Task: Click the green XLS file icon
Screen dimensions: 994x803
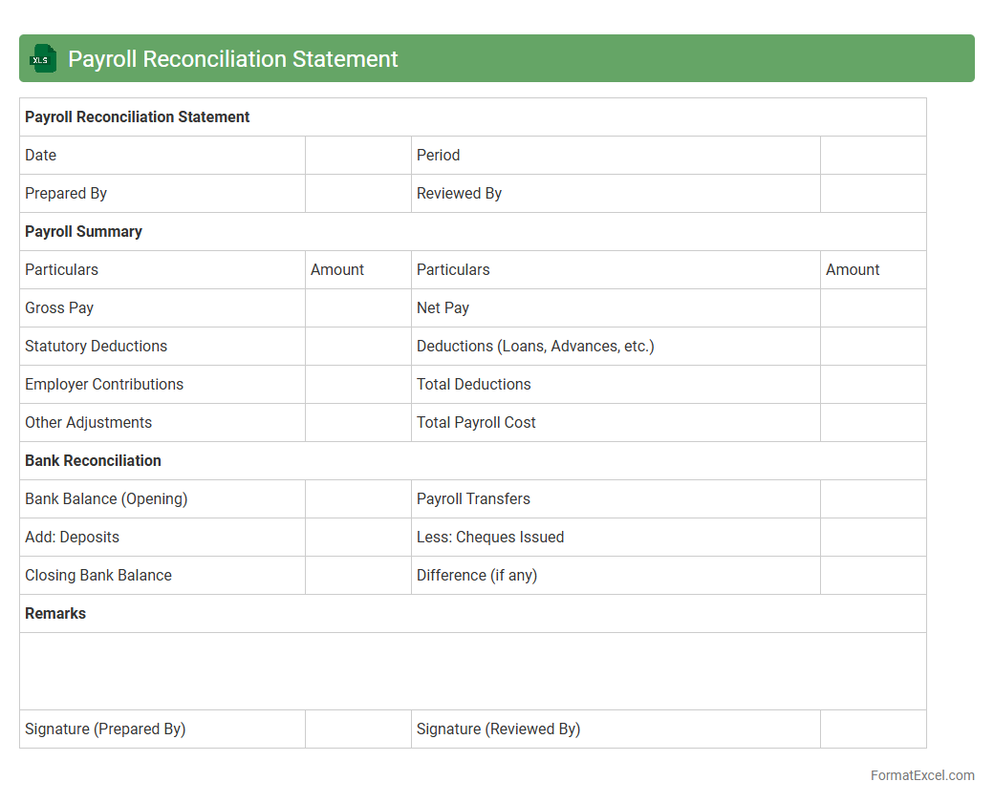Action: coord(42,59)
